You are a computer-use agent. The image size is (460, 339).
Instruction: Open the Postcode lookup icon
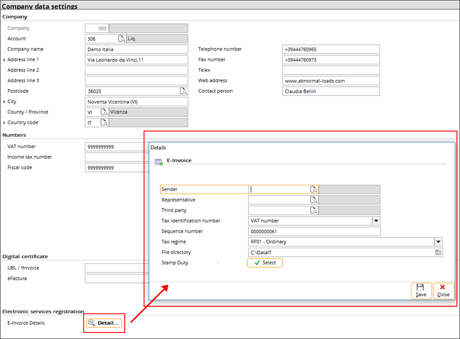183,91
